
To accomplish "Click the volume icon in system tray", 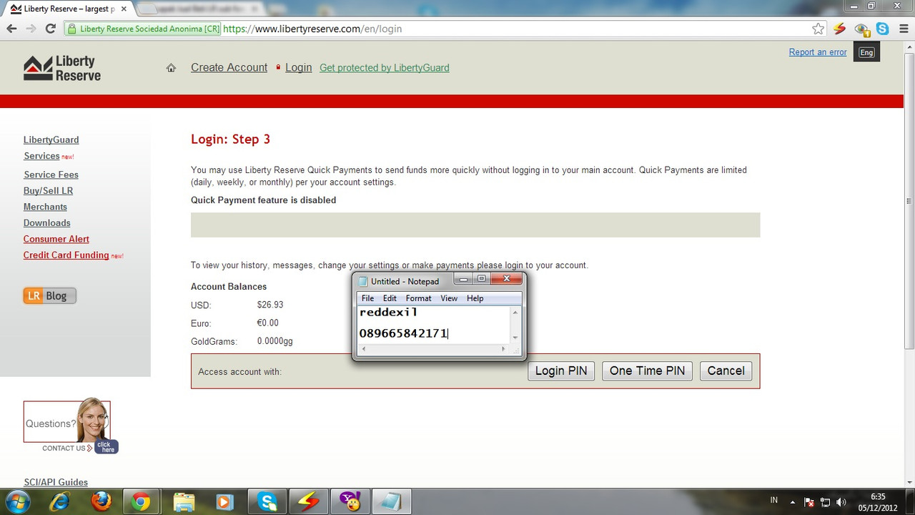I will point(841,502).
